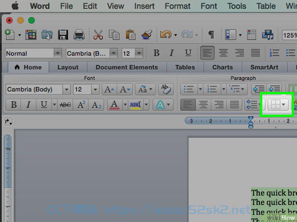This screenshot has height=222, width=297.
Task: Switch to the Layout tab
Action: click(x=68, y=67)
